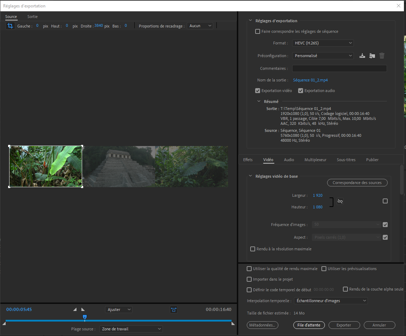Image resolution: width=406 pixels, height=336 pixels.
Task: Click work area end marker at timeline right
Action: pos(233,323)
